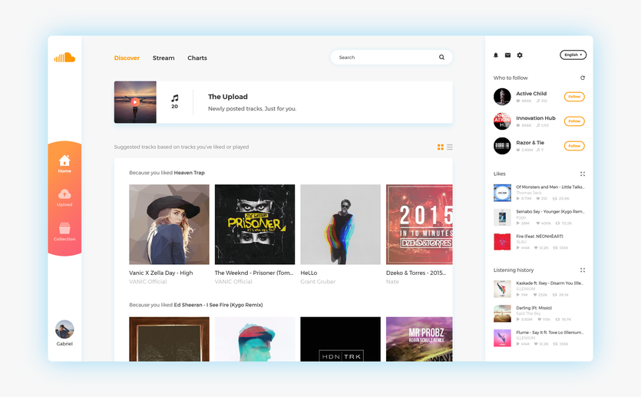641x397 pixels.
Task: Open the messages envelope icon
Action: pos(507,55)
